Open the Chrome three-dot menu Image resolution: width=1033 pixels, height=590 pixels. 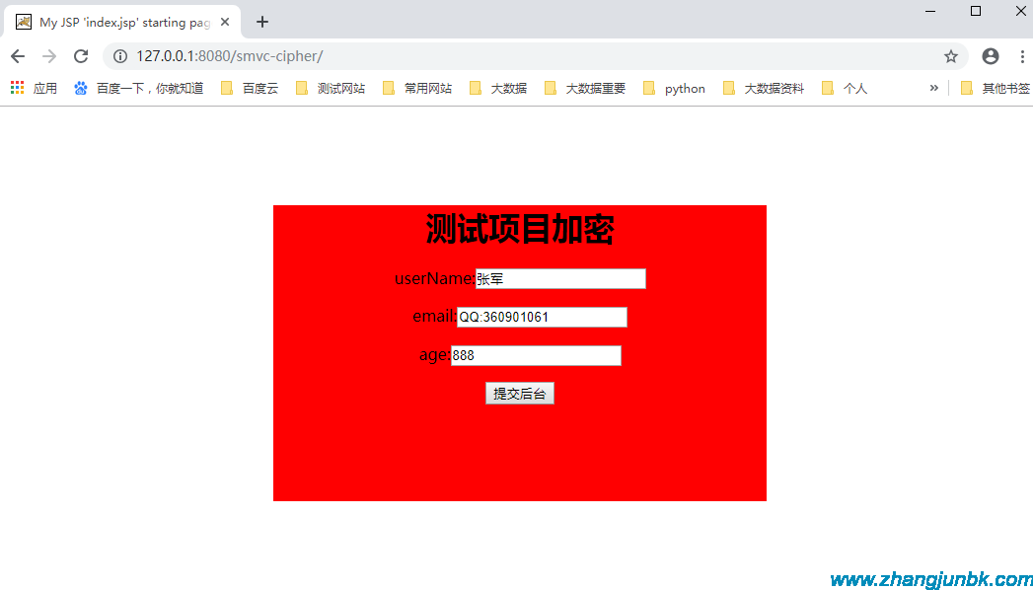(x=1022, y=56)
